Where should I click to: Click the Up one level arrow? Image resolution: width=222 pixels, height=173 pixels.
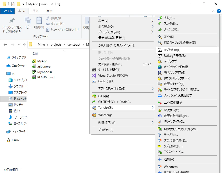24,45
